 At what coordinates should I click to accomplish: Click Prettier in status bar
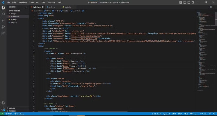point(203,114)
